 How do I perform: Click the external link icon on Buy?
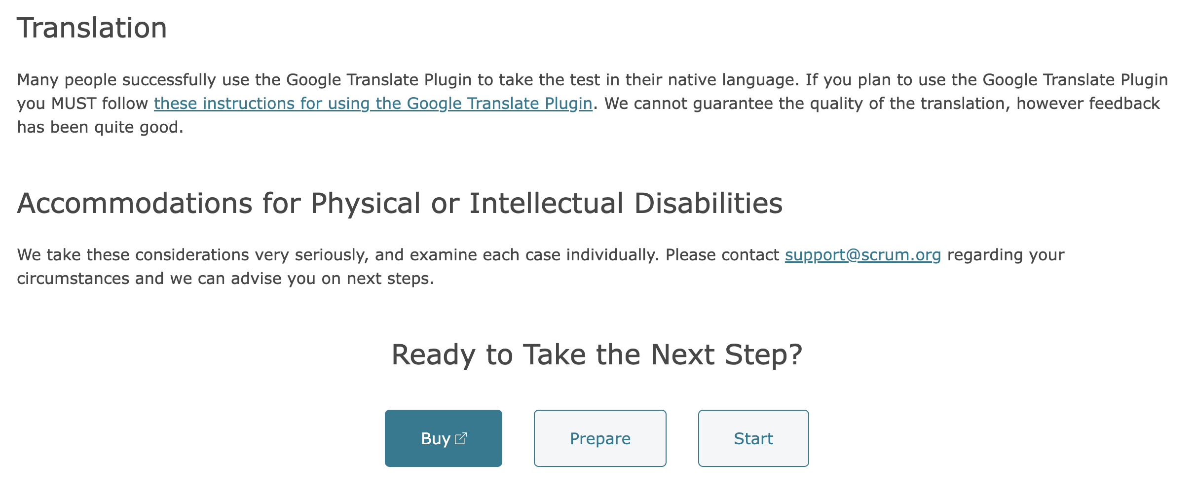pos(460,438)
